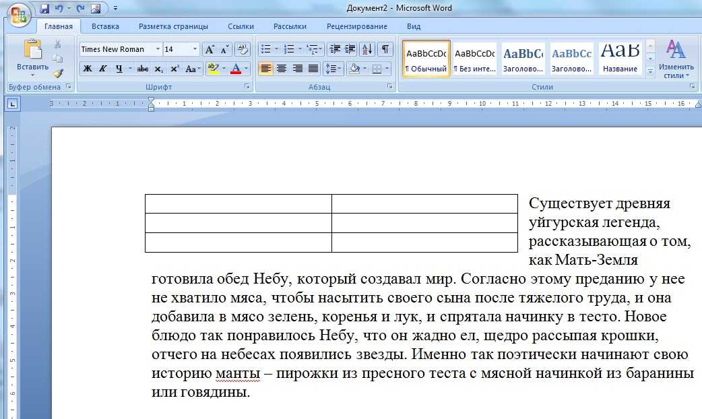Click the Вставить paste button
Viewport: 702px width, 419px height.
(33, 57)
